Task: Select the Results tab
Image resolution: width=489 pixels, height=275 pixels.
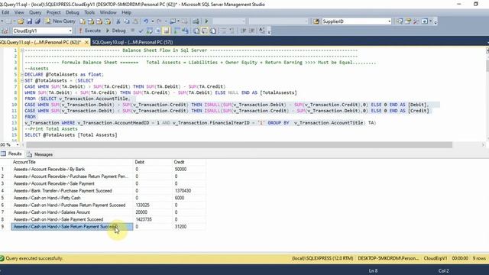Action: 11,154
